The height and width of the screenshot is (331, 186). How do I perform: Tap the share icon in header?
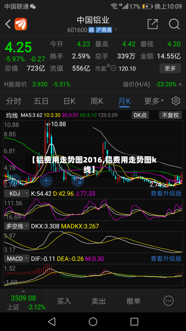click(x=153, y=24)
